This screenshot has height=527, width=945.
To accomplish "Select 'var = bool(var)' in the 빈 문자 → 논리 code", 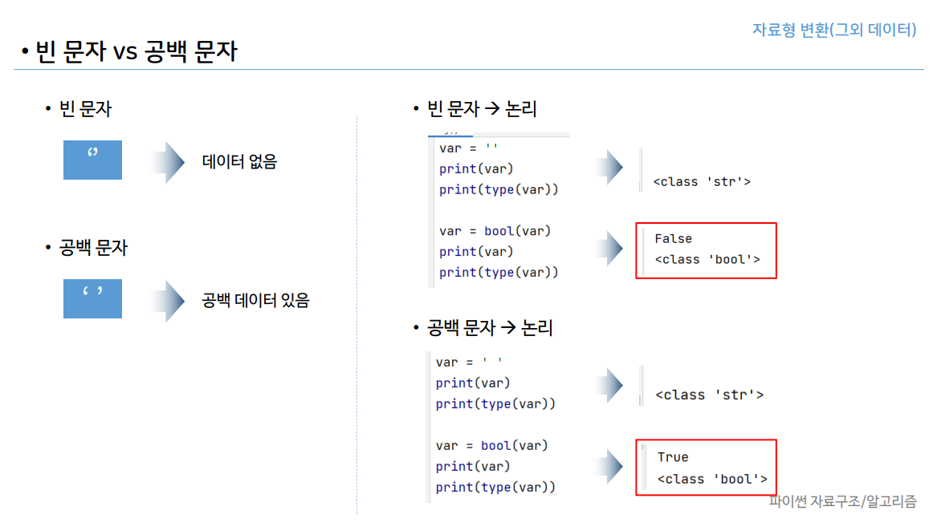I will (495, 231).
